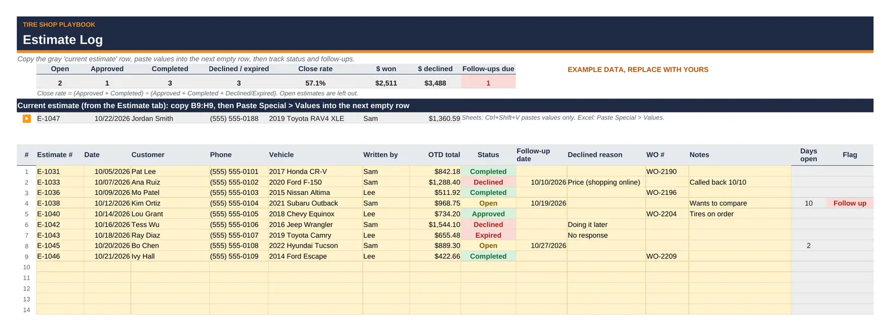The width and height of the screenshot is (890, 331).
Task: Select vehicle 2022 Hyundai Tucson
Action: coord(315,246)
